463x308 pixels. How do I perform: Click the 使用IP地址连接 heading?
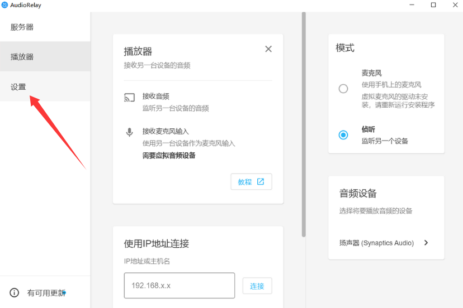pyautogui.click(x=157, y=243)
